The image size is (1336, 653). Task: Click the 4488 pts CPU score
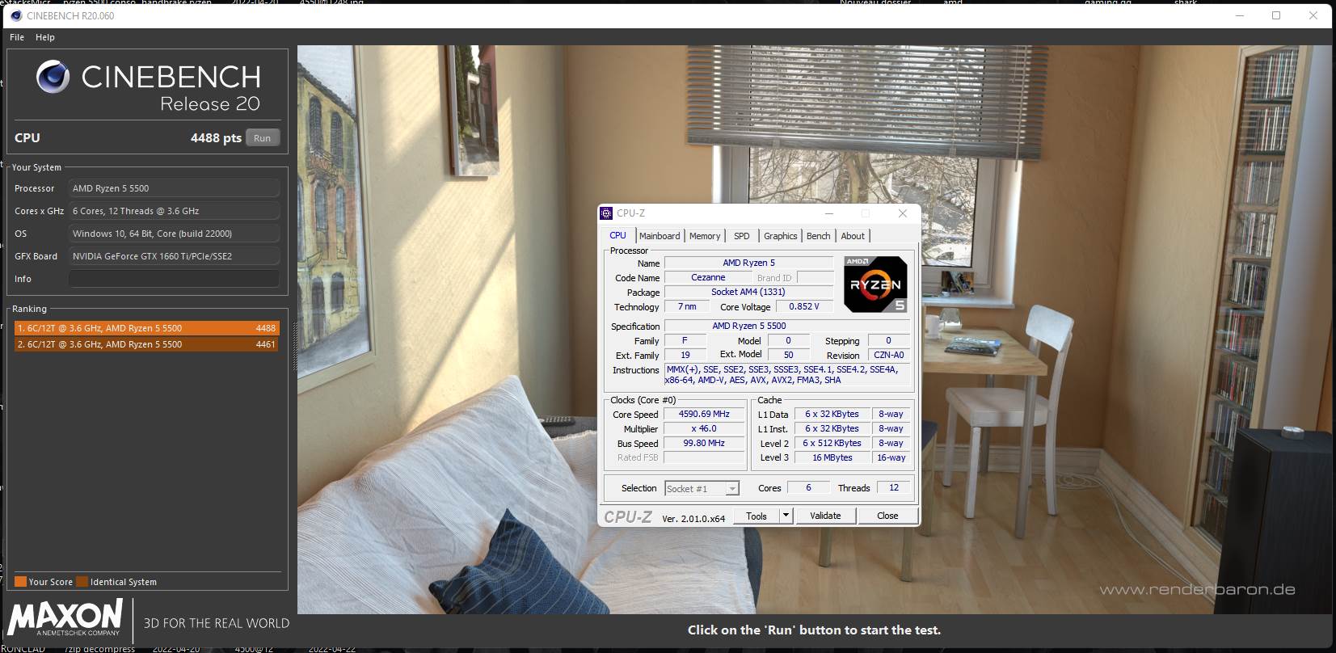pos(216,138)
